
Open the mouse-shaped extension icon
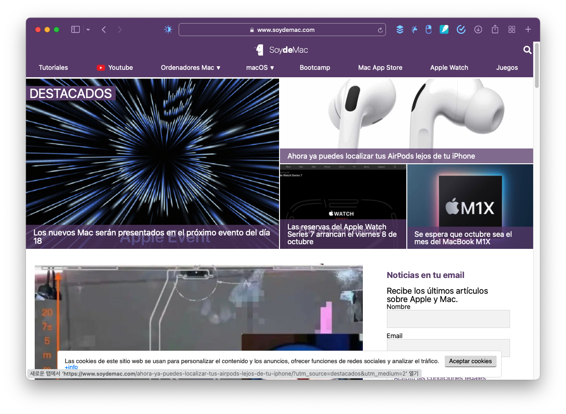429,30
